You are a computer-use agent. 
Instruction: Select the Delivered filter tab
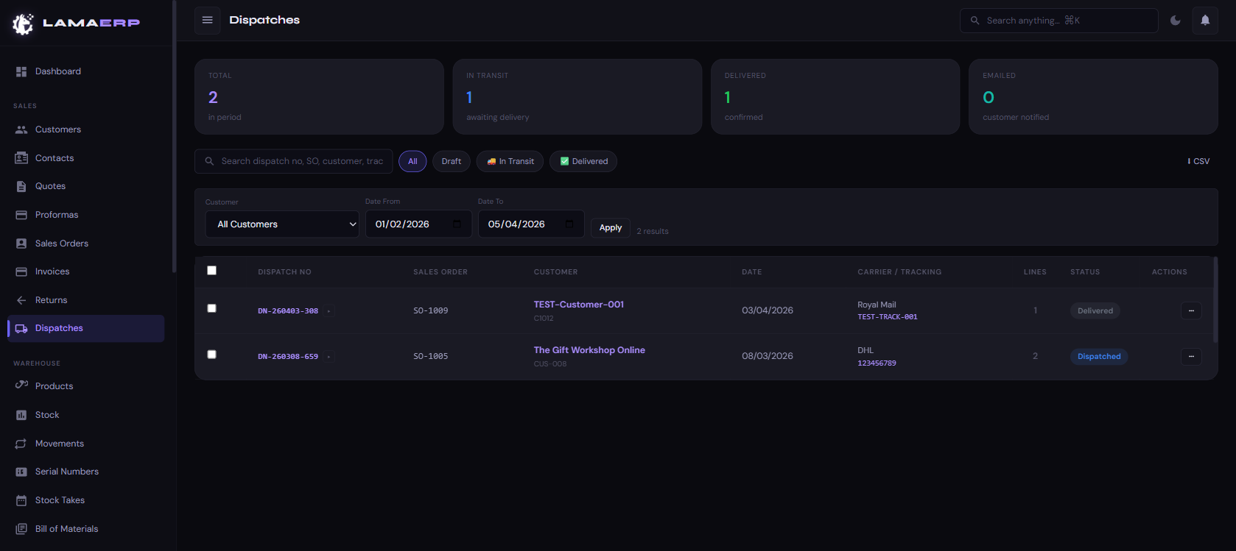[x=583, y=161]
